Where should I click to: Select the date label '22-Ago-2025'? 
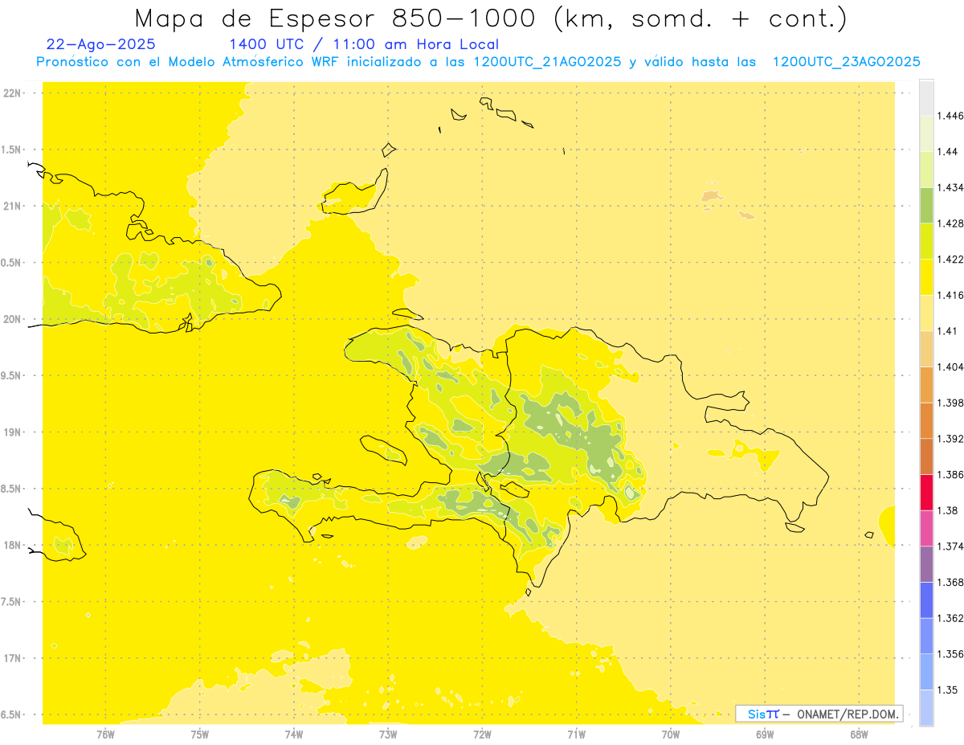pos(101,45)
